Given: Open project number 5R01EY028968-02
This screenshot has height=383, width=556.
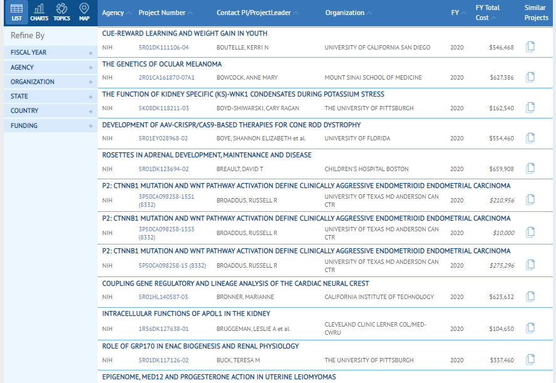Looking at the screenshot, I should click(x=163, y=139).
